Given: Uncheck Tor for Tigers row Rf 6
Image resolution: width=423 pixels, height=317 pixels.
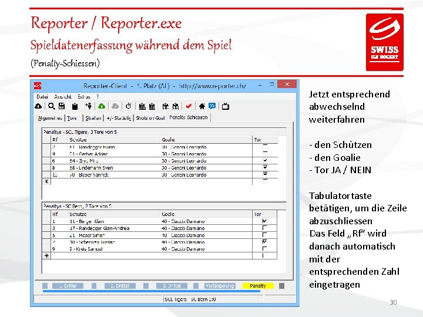Looking at the screenshot, I should tap(265, 161).
